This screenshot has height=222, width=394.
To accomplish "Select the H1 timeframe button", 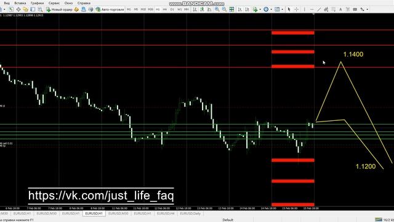I will click(158, 9).
